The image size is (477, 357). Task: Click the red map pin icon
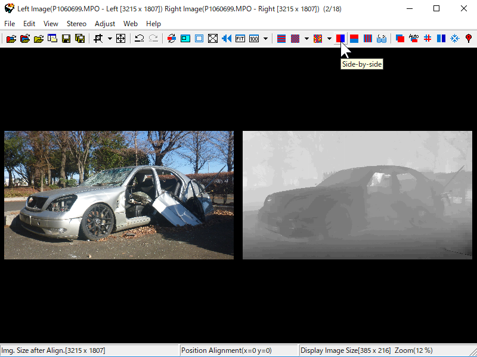coord(469,39)
